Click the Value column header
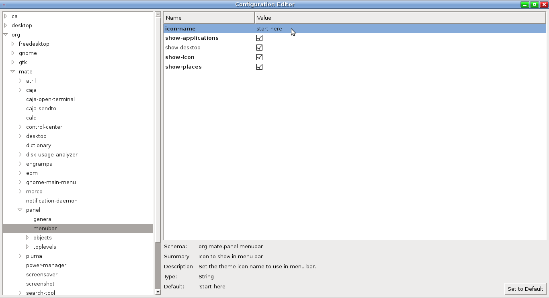Image resolution: width=549 pixels, height=298 pixels. [x=400, y=18]
